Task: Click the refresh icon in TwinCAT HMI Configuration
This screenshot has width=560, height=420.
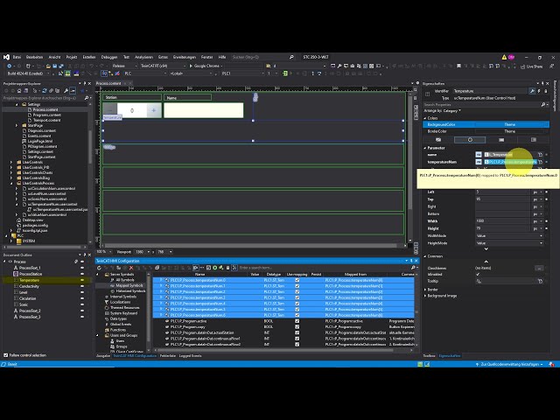Action: [x=99, y=268]
